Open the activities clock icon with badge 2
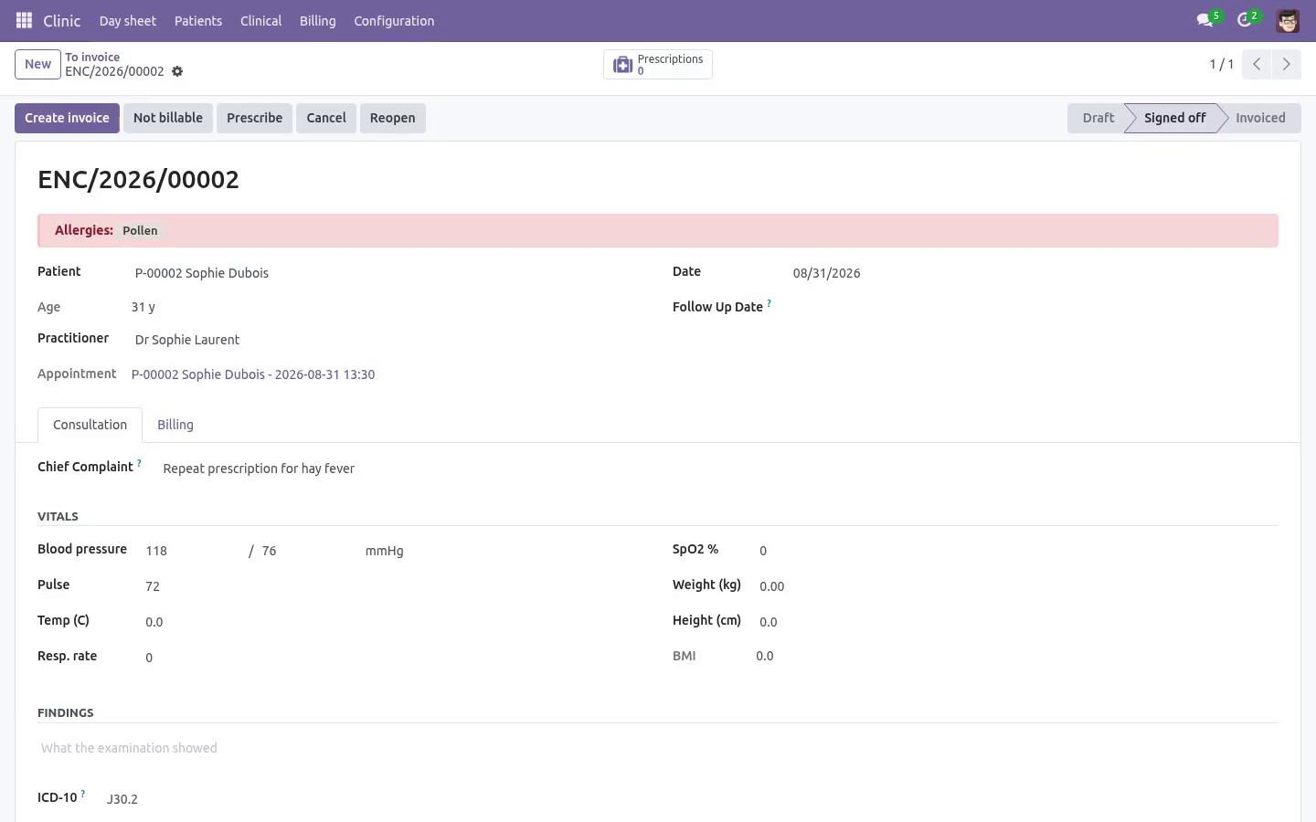This screenshot has height=822, width=1316. (1247, 19)
